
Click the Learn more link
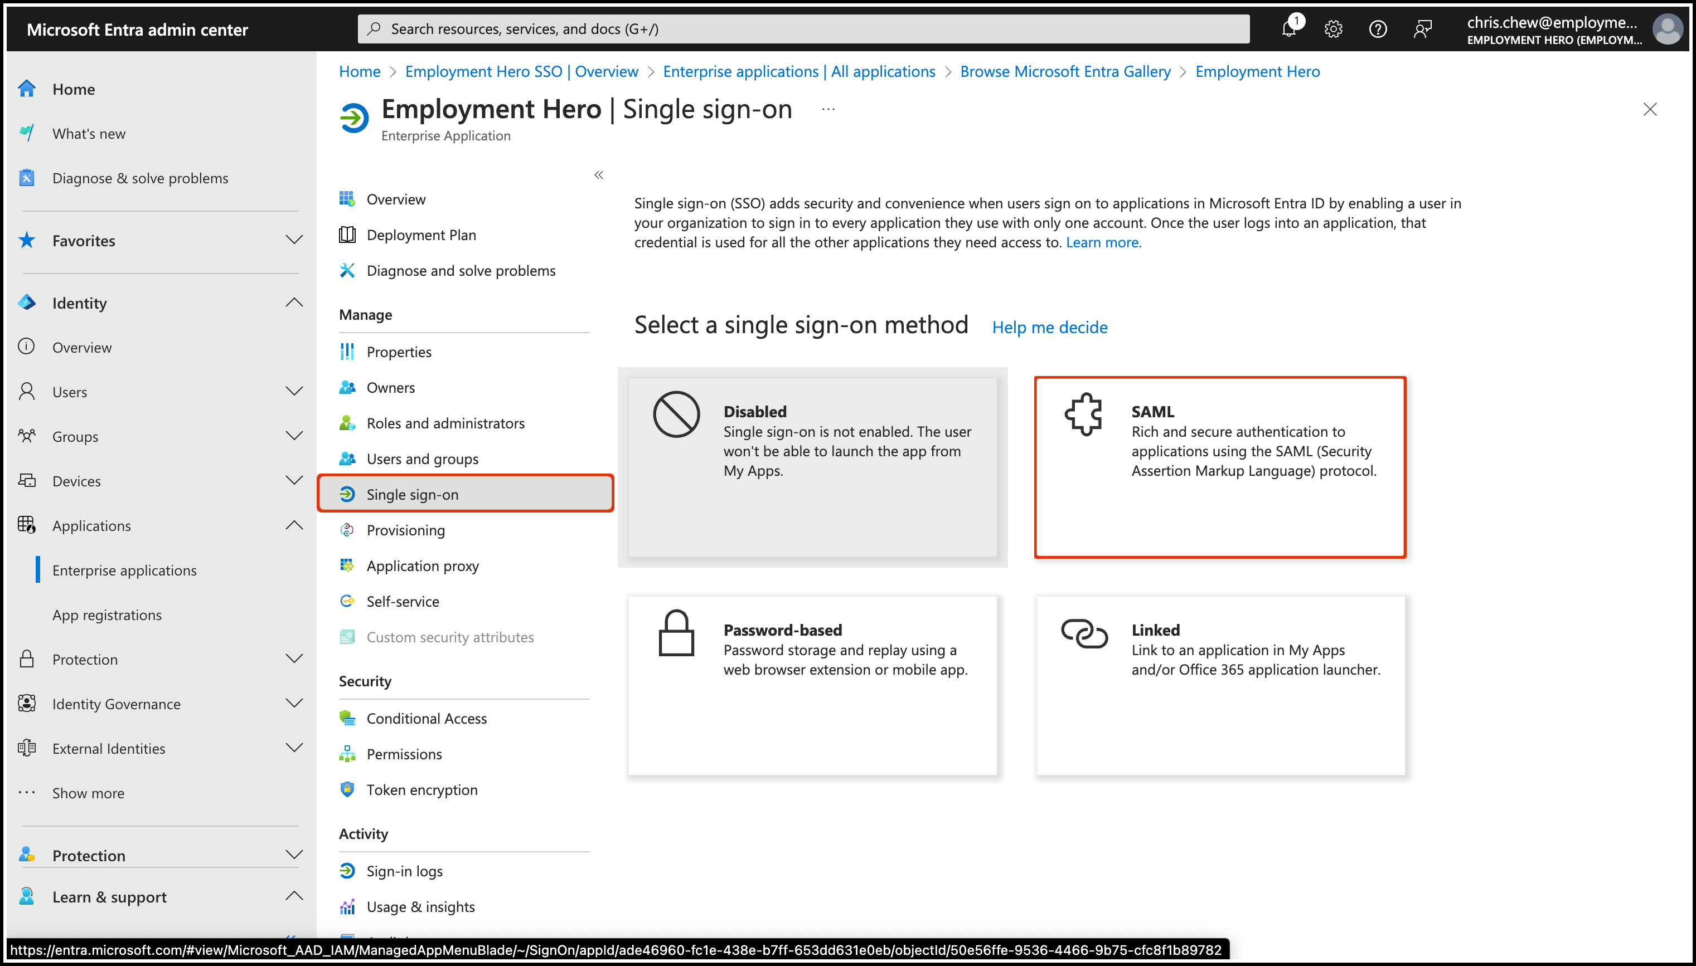(1103, 242)
